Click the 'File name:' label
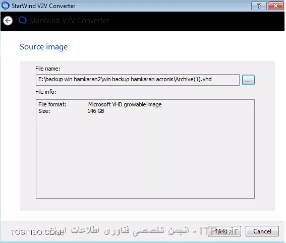The height and width of the screenshot is (243, 286). click(47, 69)
